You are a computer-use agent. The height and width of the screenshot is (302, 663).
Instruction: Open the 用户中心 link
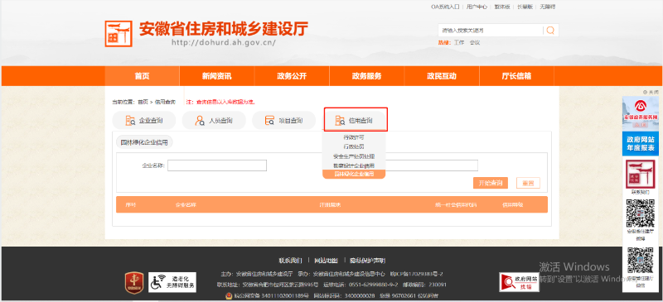pos(477,7)
